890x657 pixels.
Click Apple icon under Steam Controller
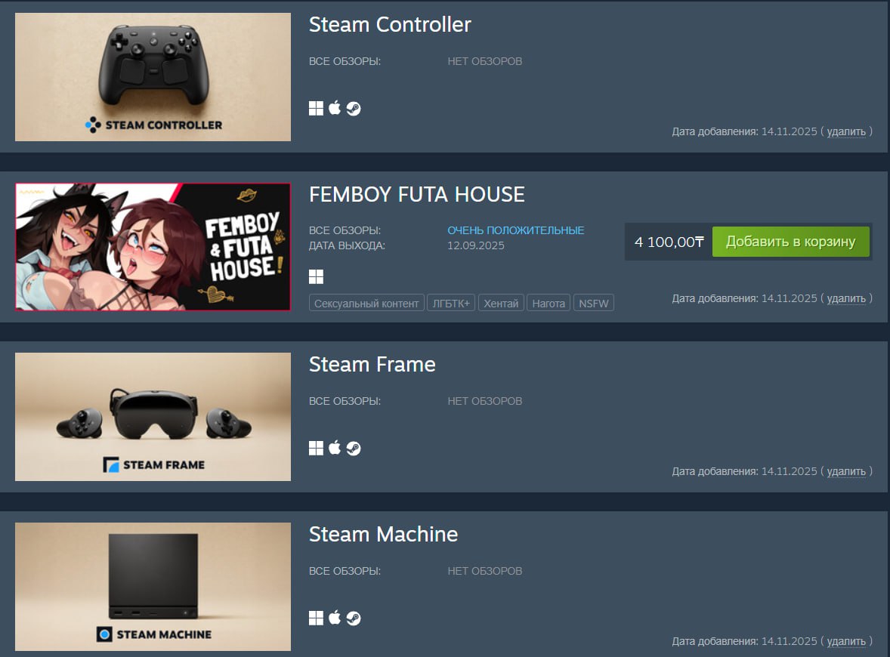coord(335,108)
